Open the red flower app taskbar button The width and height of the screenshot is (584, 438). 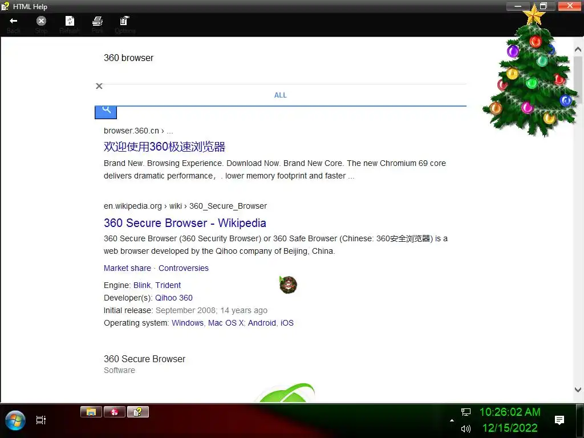[114, 412]
